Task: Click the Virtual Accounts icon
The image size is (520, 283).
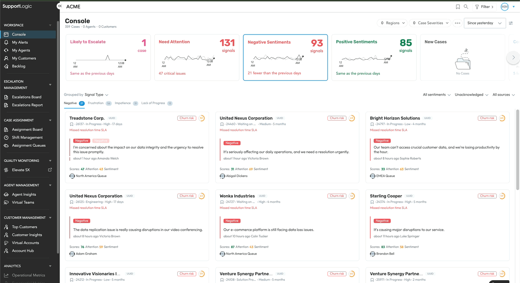Action: click(x=6, y=243)
